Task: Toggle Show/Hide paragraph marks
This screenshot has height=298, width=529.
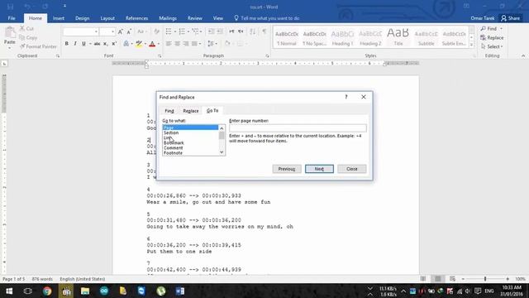Action: 264,31
